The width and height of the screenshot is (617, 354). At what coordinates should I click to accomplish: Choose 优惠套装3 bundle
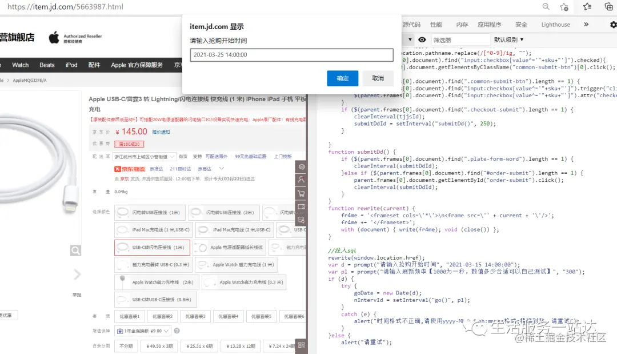[195, 316]
